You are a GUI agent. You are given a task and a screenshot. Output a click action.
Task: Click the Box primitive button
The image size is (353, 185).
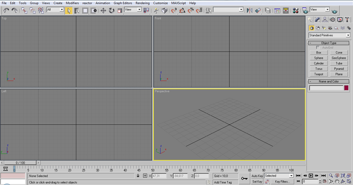click(x=319, y=52)
